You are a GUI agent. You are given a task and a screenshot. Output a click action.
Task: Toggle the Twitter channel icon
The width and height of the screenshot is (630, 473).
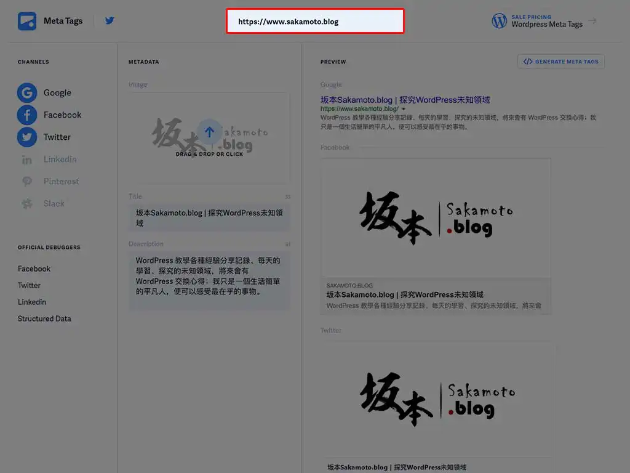point(26,137)
